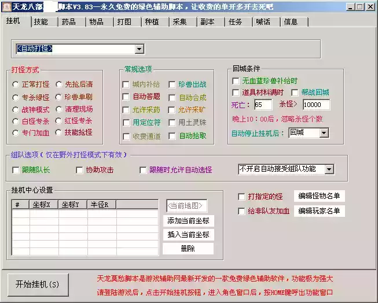The width and height of the screenshot is (378, 303).
Task: Enable 跟随队长 checkbox
Action: [x=16, y=170]
